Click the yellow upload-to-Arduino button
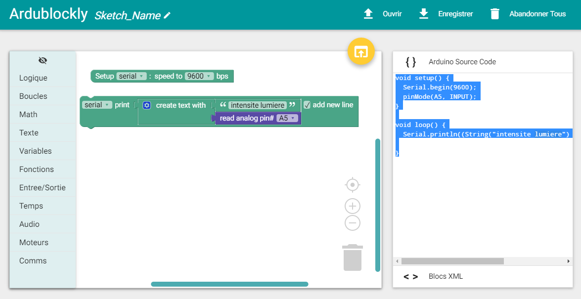 (361, 51)
